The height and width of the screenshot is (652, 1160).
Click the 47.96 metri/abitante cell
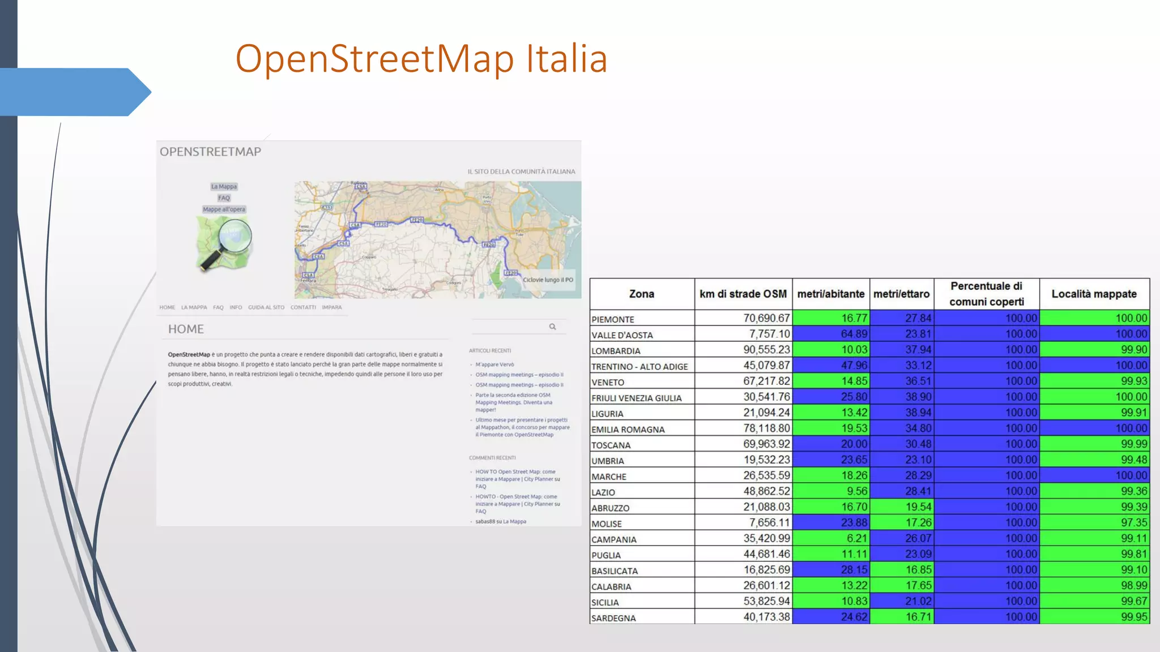[831, 366]
